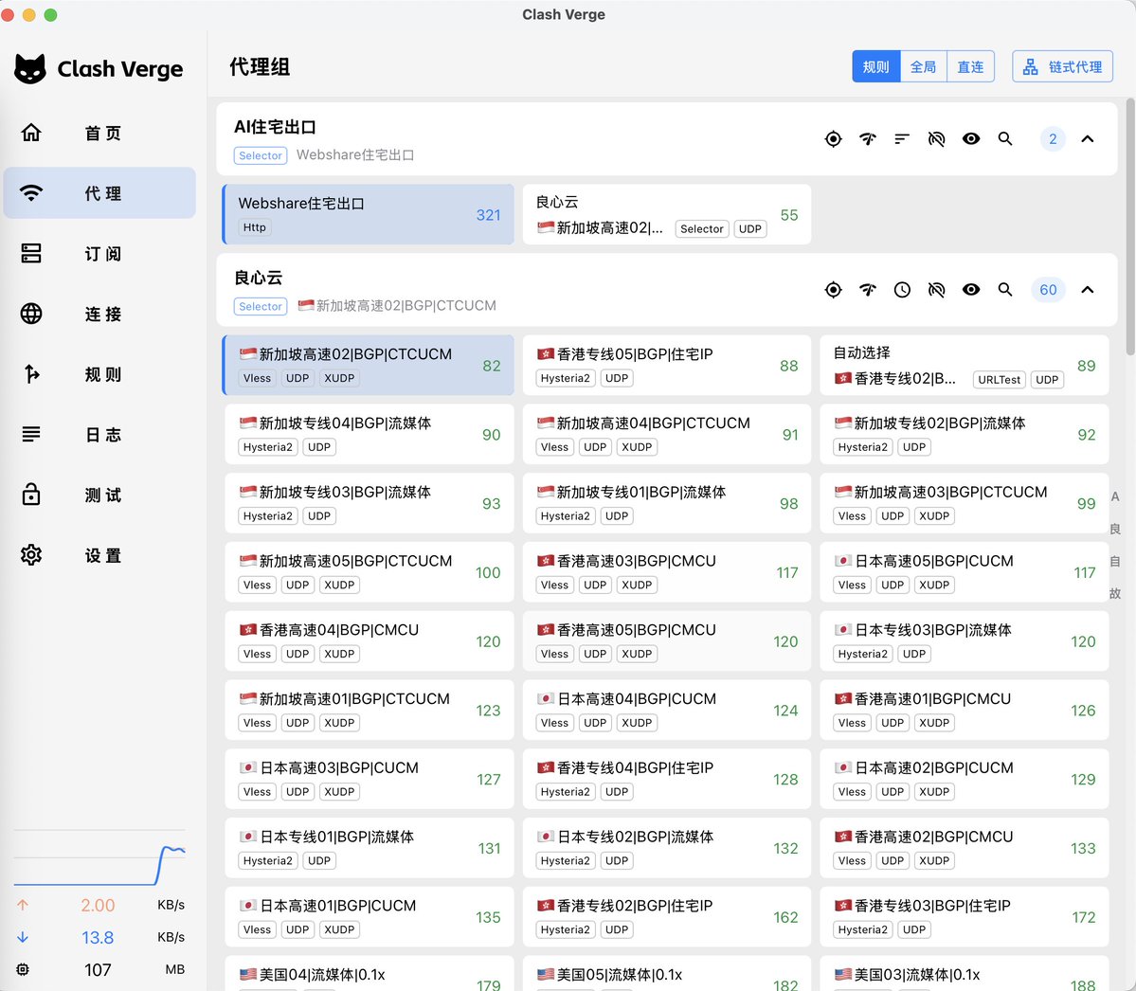This screenshot has height=991, width=1136.
Task: Select 良心云 node in AI住宅出口 group
Action: tap(666, 214)
